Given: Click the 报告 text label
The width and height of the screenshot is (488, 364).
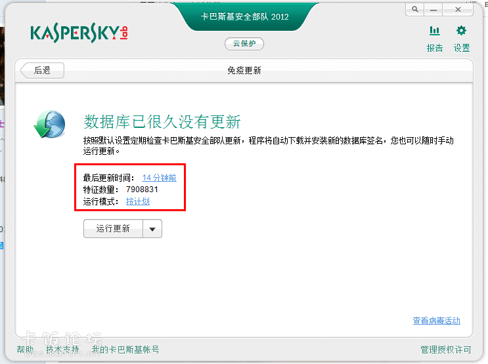Looking at the screenshot, I should (435, 48).
